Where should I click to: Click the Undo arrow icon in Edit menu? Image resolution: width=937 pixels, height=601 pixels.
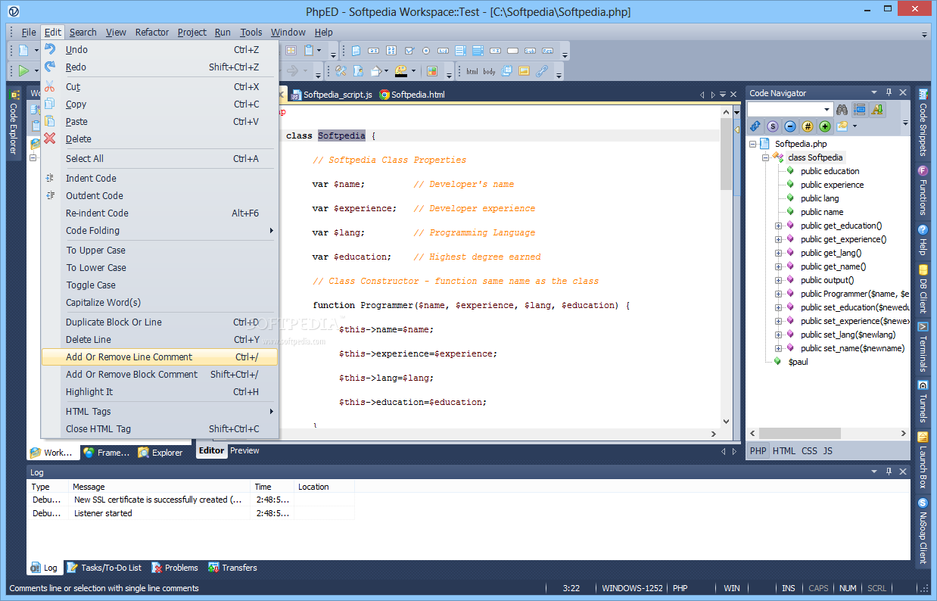point(50,49)
